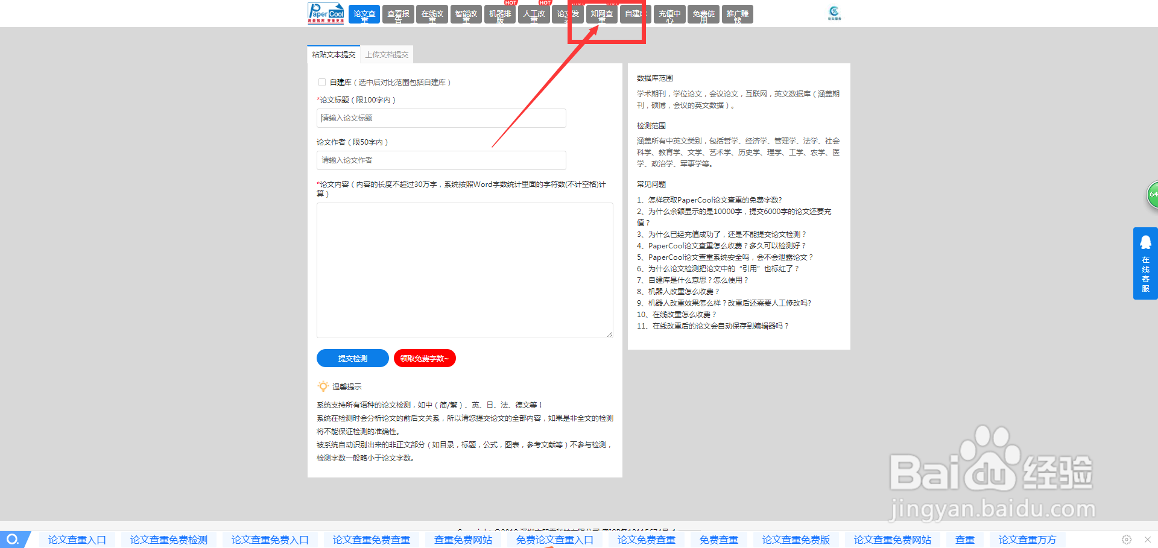This screenshot has height=548, width=1158.
Task: Select the 粘贴文本提交 tab
Action: coord(333,54)
